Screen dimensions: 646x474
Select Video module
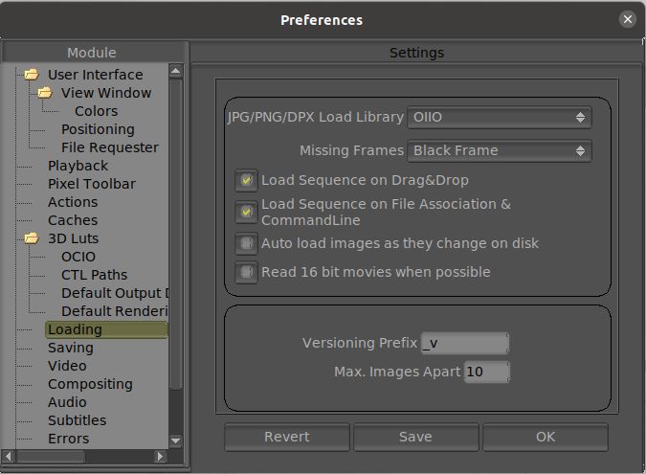pos(67,366)
